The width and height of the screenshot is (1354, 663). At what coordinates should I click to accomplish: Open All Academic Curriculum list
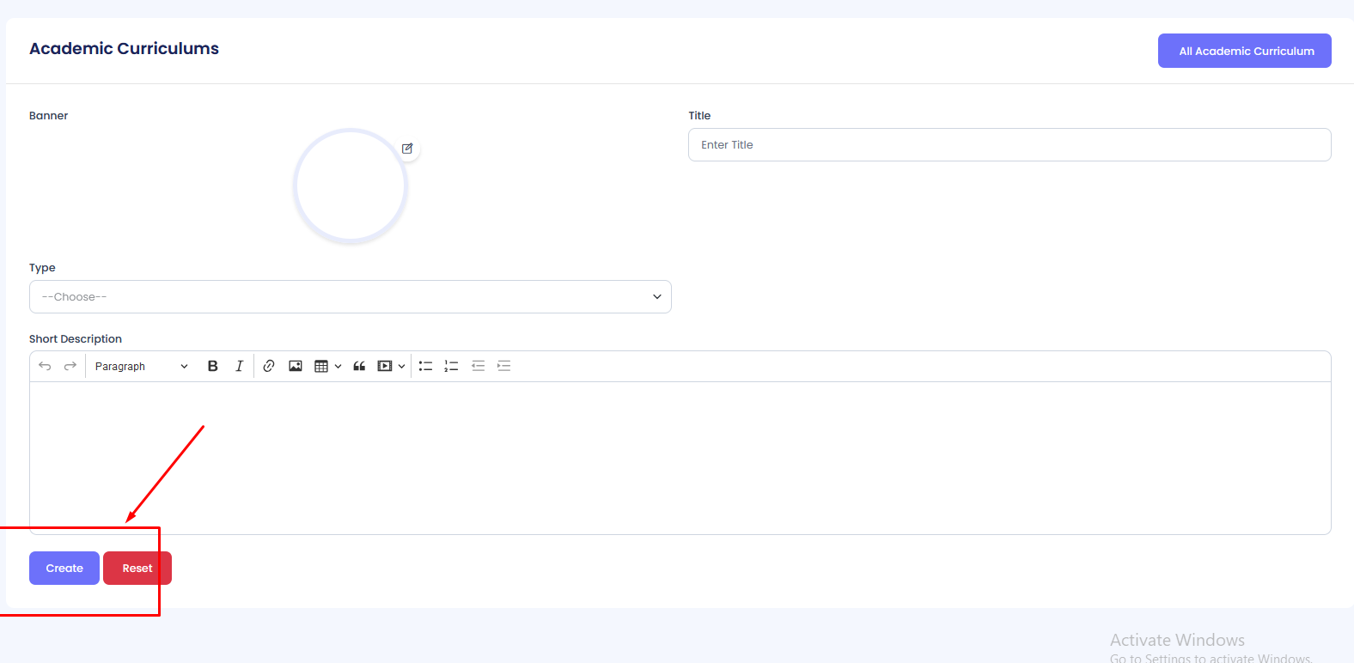click(1244, 51)
